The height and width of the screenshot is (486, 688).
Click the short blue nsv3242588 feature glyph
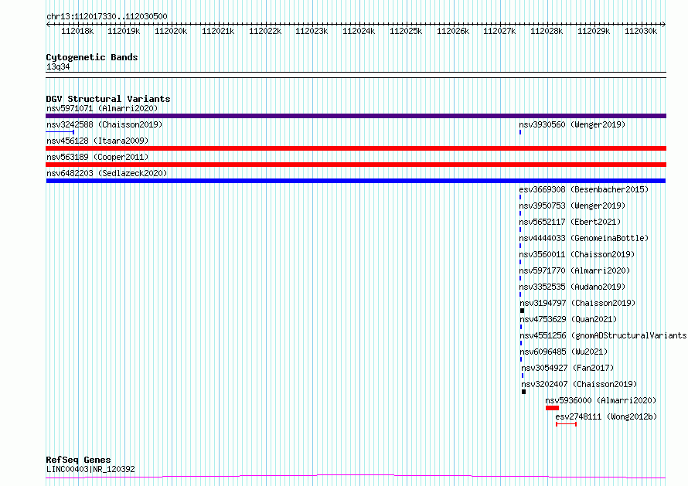click(60, 131)
